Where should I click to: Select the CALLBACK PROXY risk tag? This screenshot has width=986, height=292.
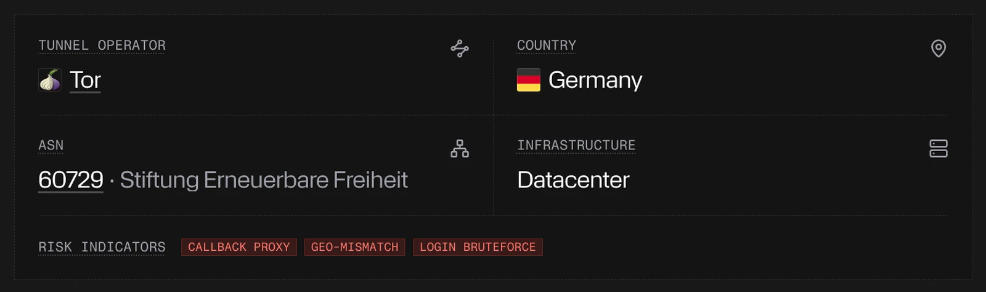pyautogui.click(x=239, y=247)
